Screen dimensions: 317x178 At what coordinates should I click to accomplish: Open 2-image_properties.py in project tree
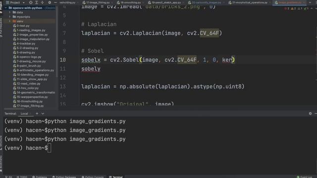pyautogui.click(x=32, y=35)
